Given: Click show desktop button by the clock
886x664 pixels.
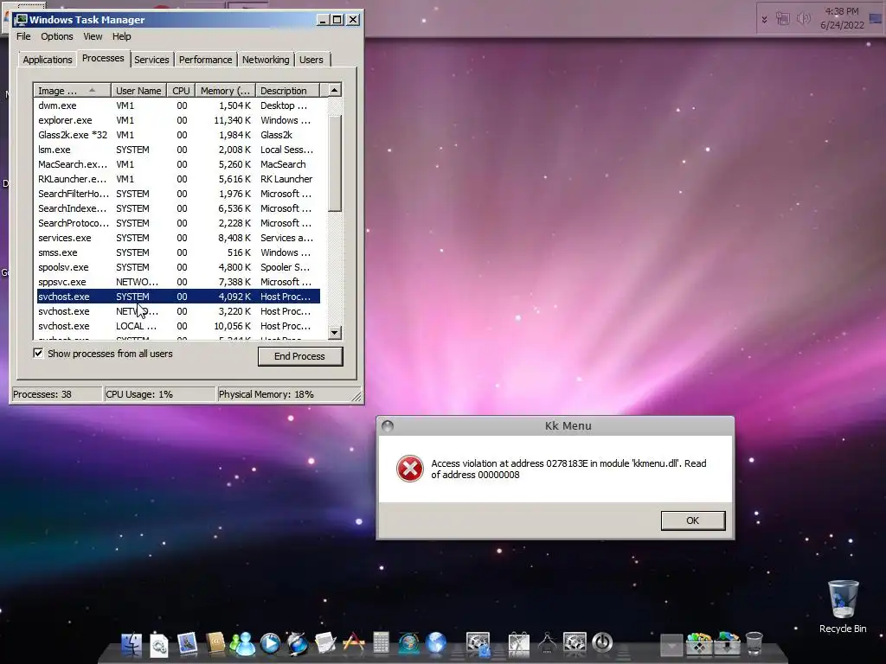Looking at the screenshot, I should point(876,19).
